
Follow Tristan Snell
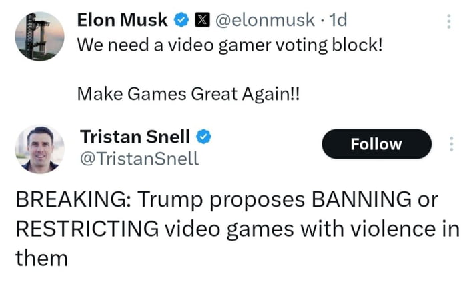(x=377, y=144)
